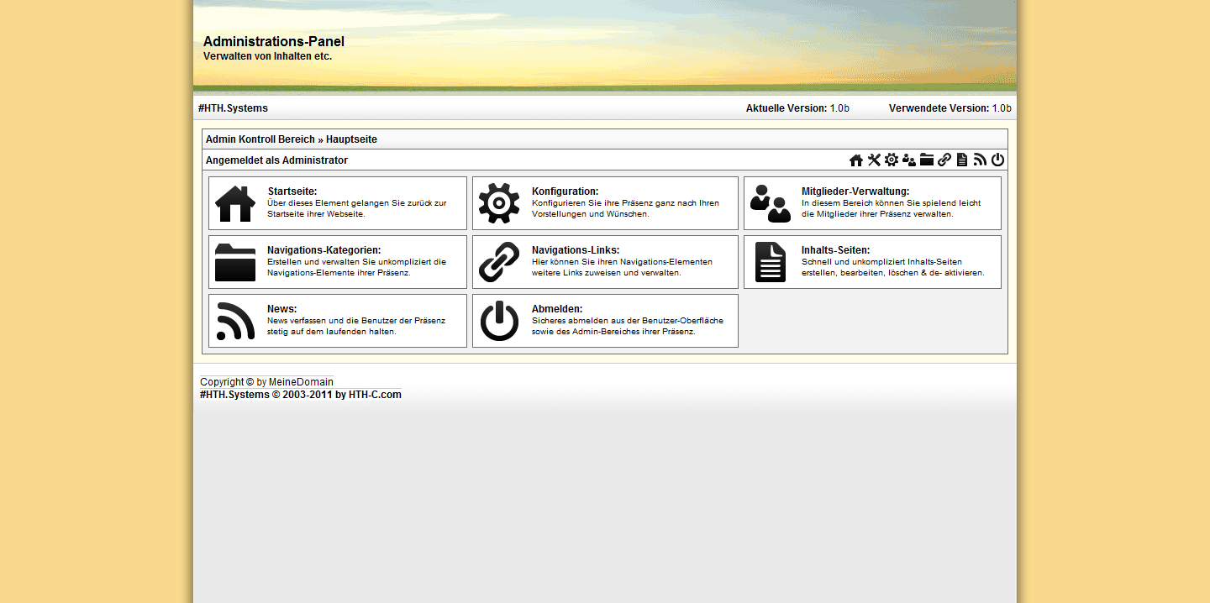
Task: Click the small chain link toolbar icon
Action: (x=944, y=160)
